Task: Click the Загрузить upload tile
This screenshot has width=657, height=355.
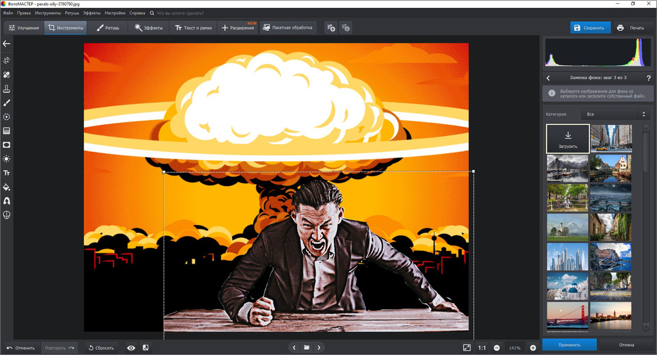Action: [x=568, y=139]
